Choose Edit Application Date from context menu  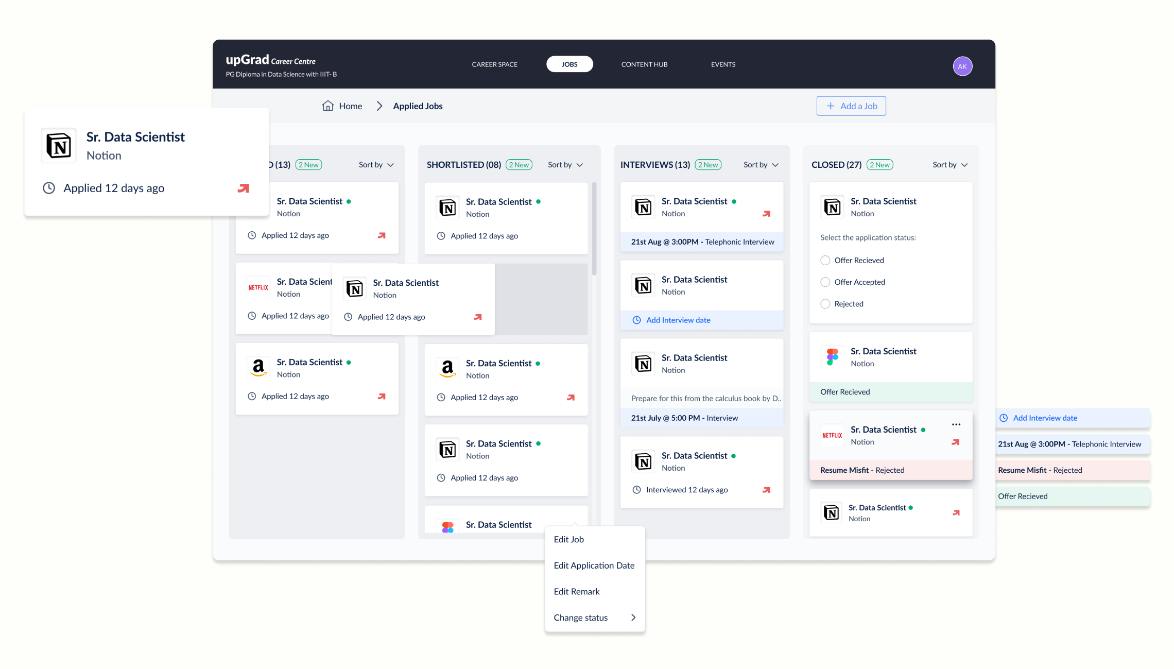click(594, 565)
